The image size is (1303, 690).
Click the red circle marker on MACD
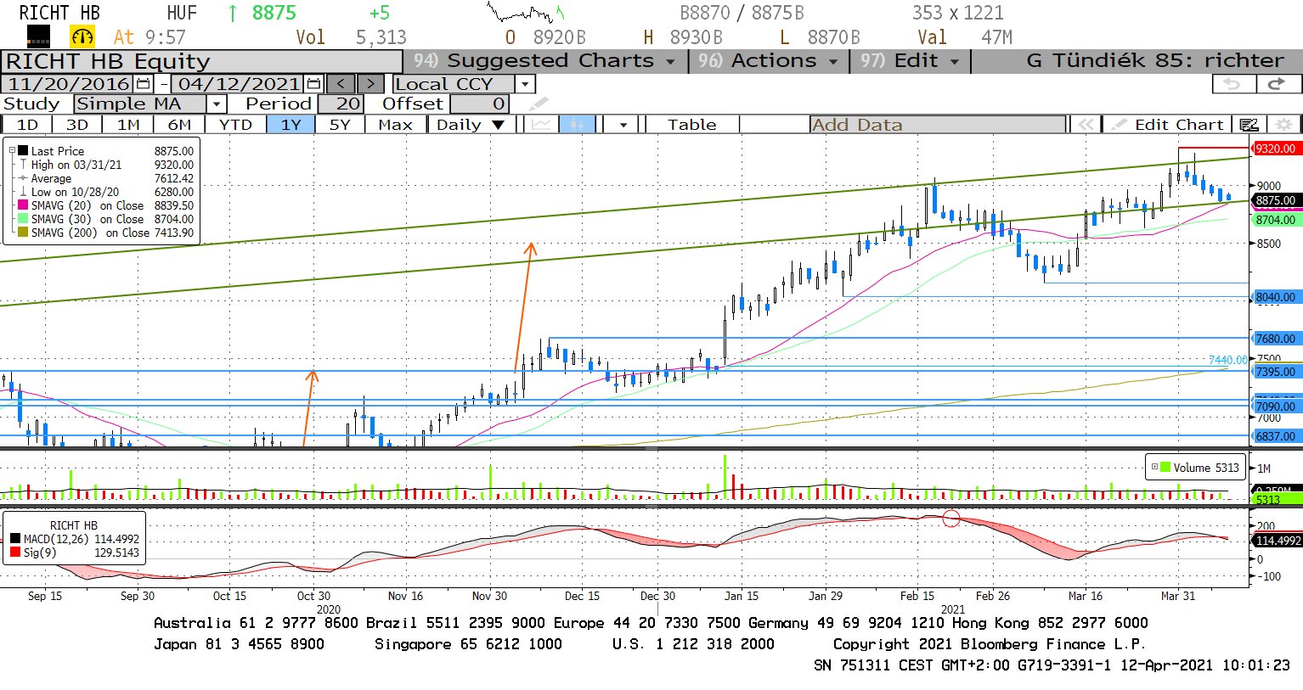click(x=951, y=518)
